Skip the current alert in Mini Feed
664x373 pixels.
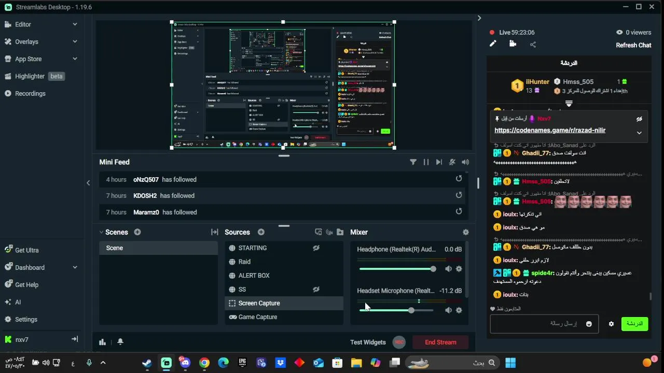[x=439, y=162]
